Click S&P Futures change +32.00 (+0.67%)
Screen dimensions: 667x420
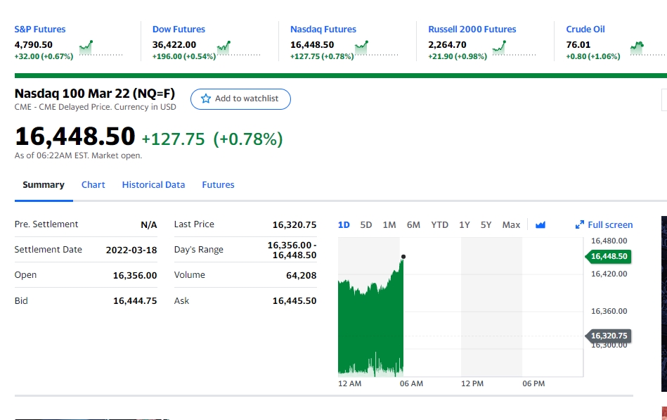44,56
